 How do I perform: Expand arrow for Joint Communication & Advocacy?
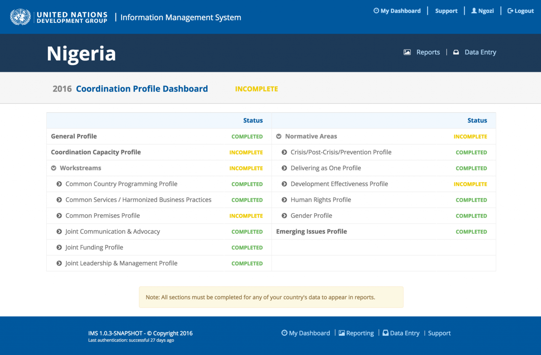(59, 232)
